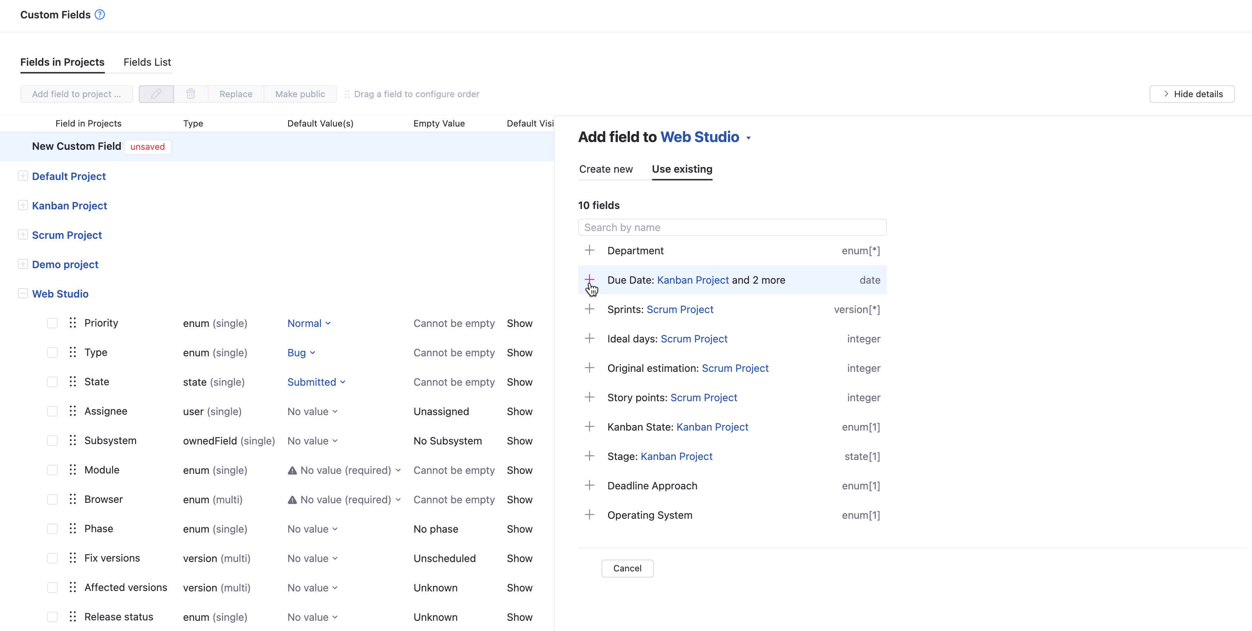Image resolution: width=1252 pixels, height=631 pixels.
Task: Check the checkbox beside Release status
Action: point(52,616)
